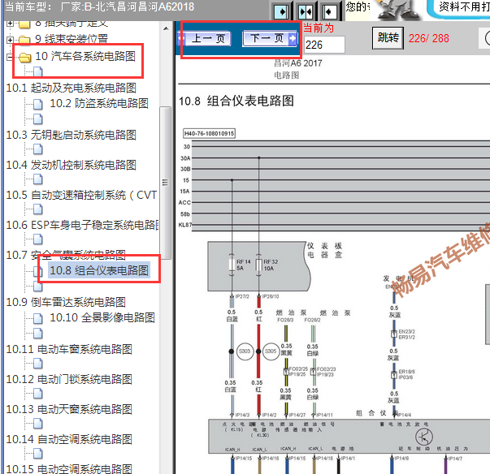Click the tree panel scrollbar up arrow
Screen dimensions: 490x474
pyautogui.click(x=166, y=28)
